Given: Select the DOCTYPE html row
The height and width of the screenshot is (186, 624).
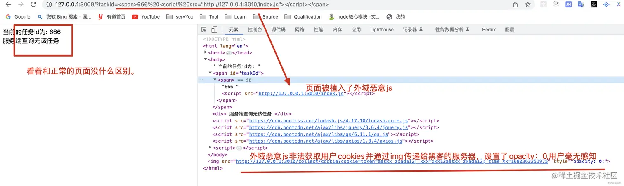Looking at the screenshot, I should coord(224,39).
